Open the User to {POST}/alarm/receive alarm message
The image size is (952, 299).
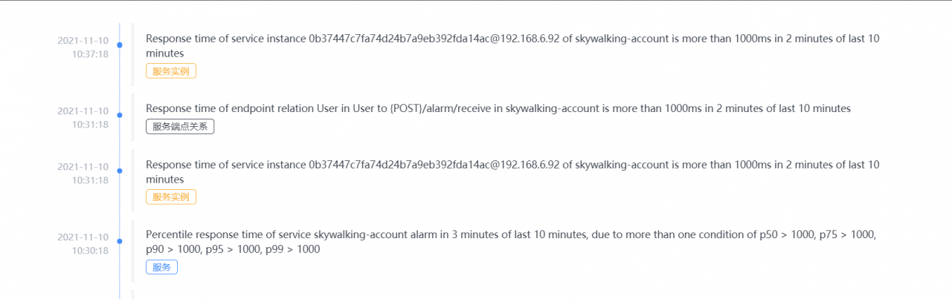498,108
